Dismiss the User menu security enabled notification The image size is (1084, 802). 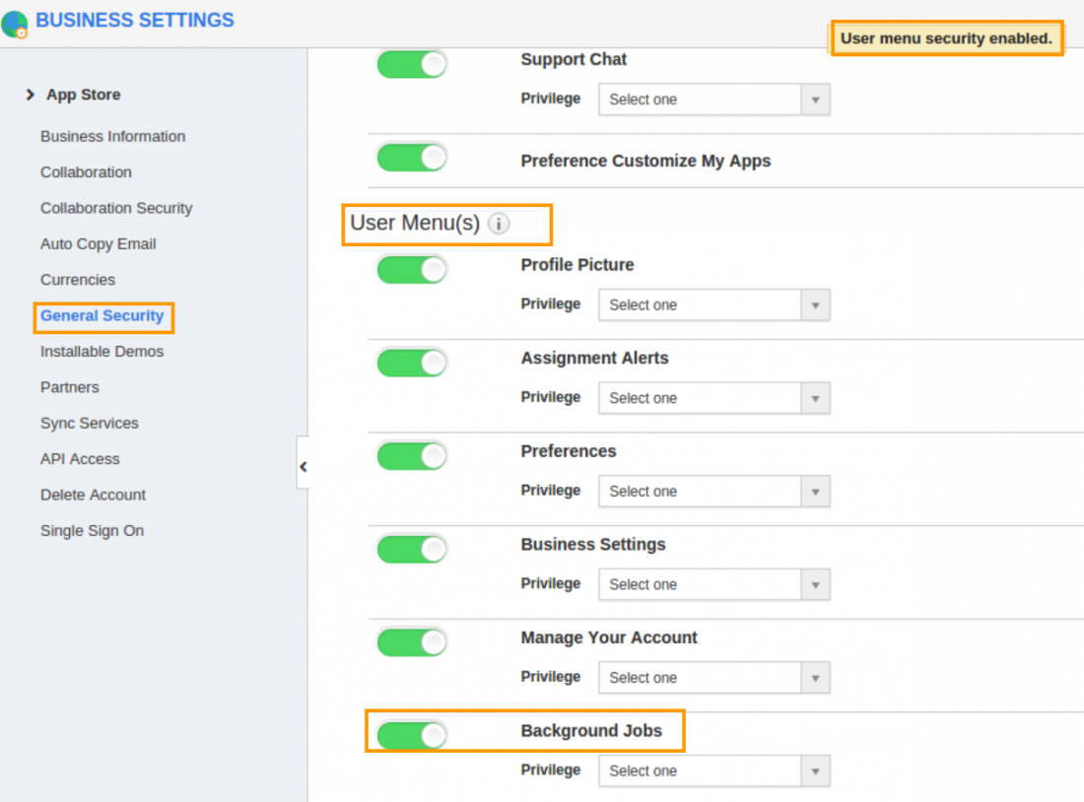point(945,38)
